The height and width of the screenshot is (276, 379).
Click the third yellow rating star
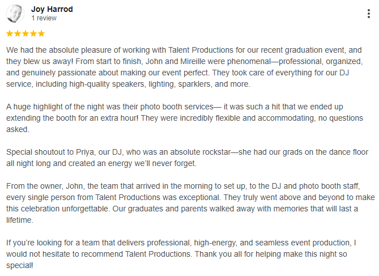25,33
